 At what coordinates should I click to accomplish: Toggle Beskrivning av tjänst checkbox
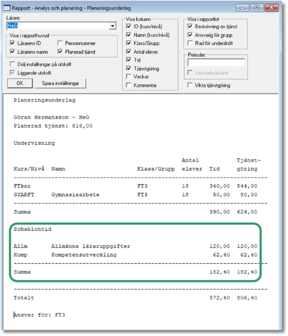click(x=190, y=26)
